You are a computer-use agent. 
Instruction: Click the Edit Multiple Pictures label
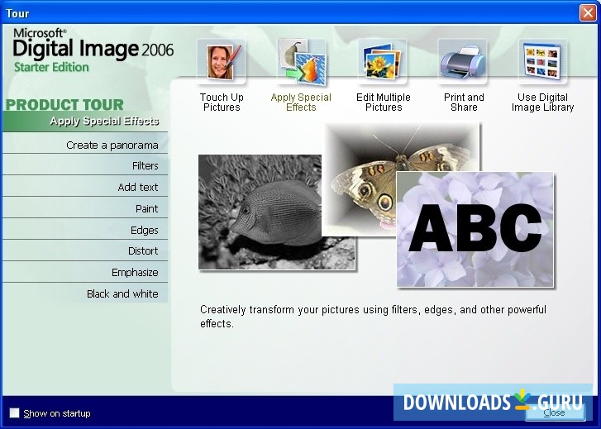(384, 102)
